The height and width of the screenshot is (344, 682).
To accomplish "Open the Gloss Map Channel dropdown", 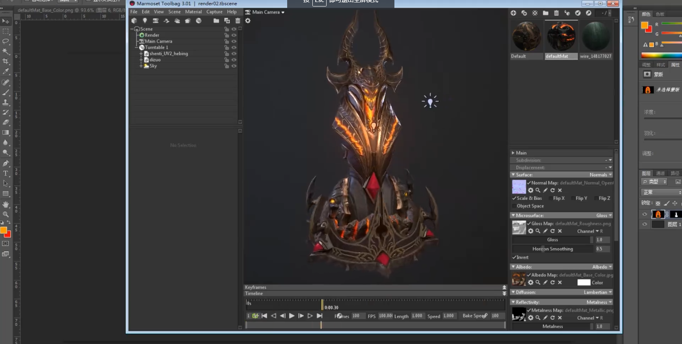I will coord(588,231).
